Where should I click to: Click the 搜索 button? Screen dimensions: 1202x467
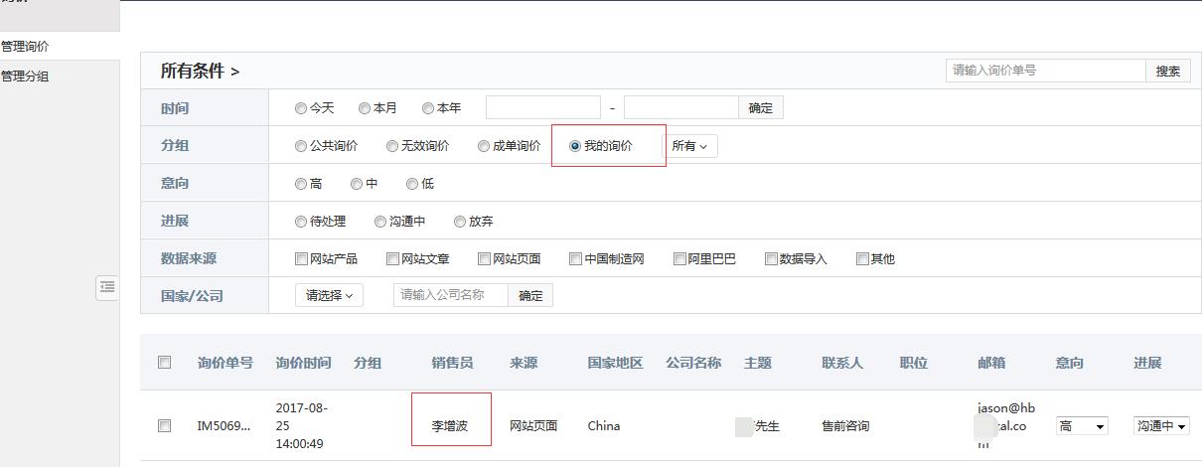point(1167,71)
